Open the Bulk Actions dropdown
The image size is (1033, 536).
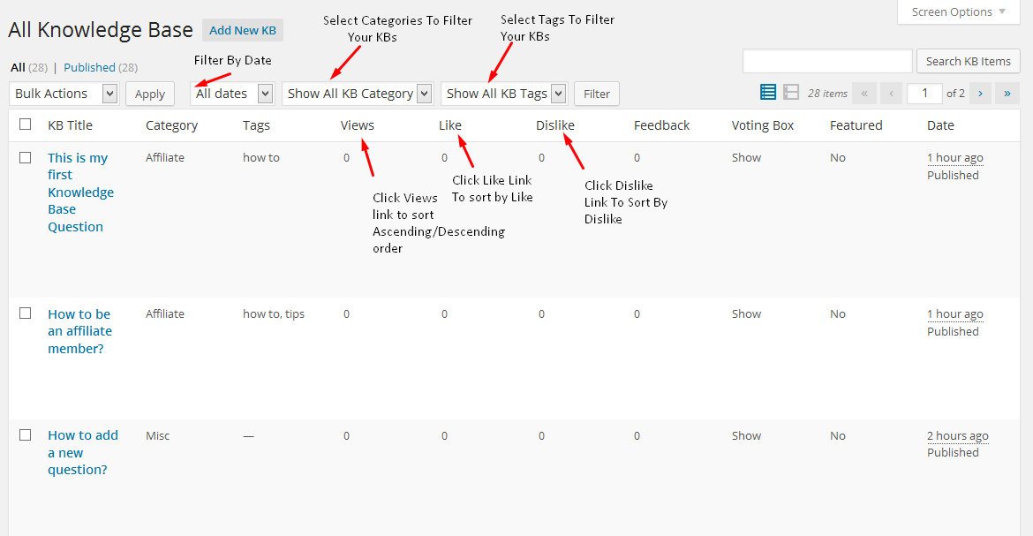coord(63,93)
